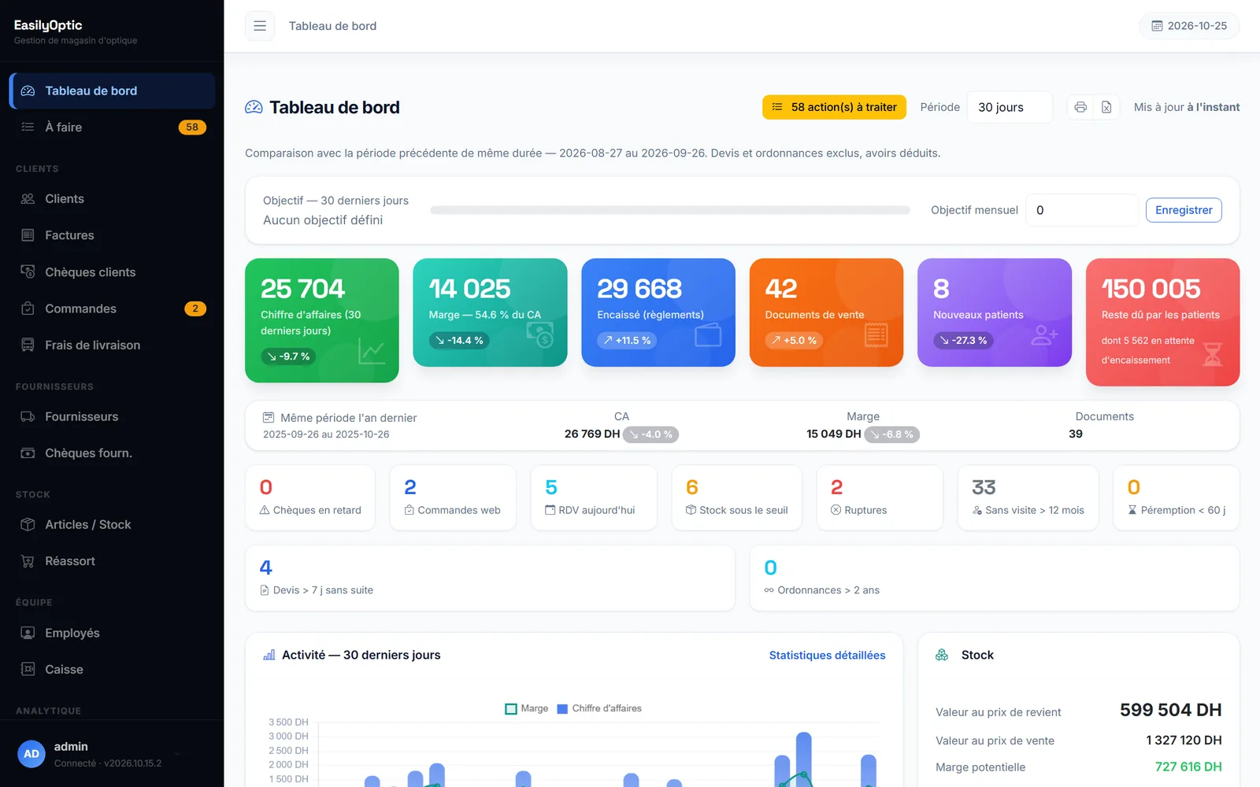This screenshot has width=1260, height=787.
Task: Toggle the Chiffre d'affaires legend swatch
Action: (x=562, y=709)
